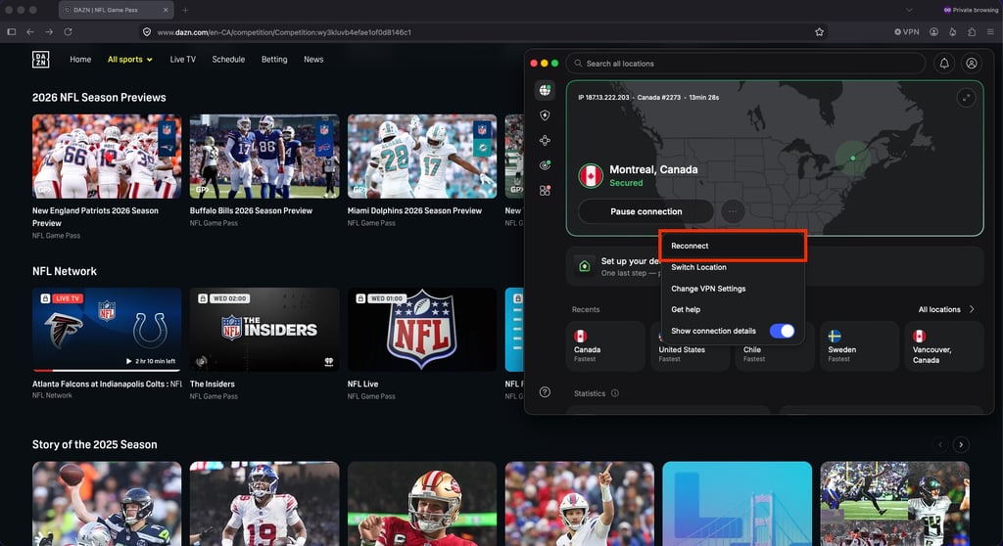Screen dimensions: 1003x546
Task: Click the DAZN logo
Action: tap(40, 60)
